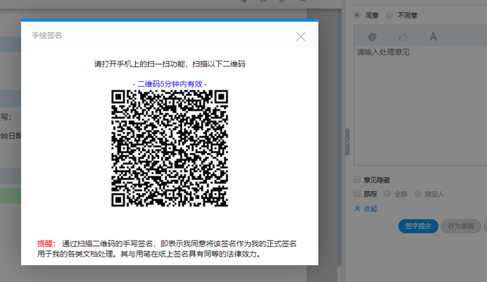Choose the 全部 tracking radio option
487x282 pixels.
click(x=387, y=194)
